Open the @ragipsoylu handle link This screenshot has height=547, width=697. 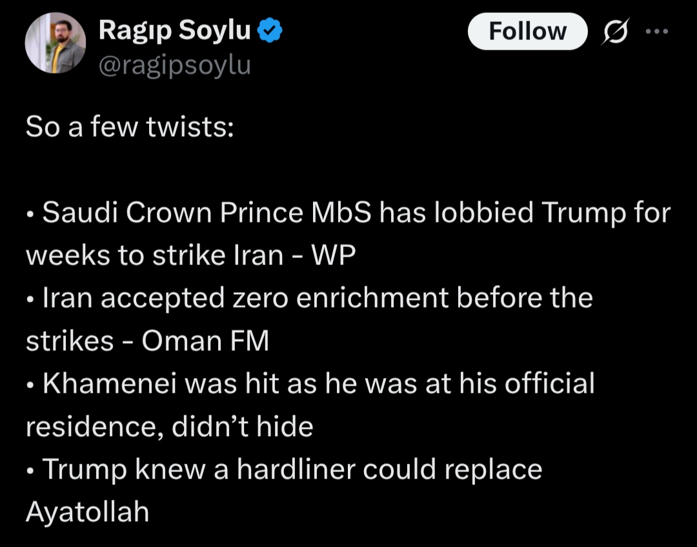(174, 65)
